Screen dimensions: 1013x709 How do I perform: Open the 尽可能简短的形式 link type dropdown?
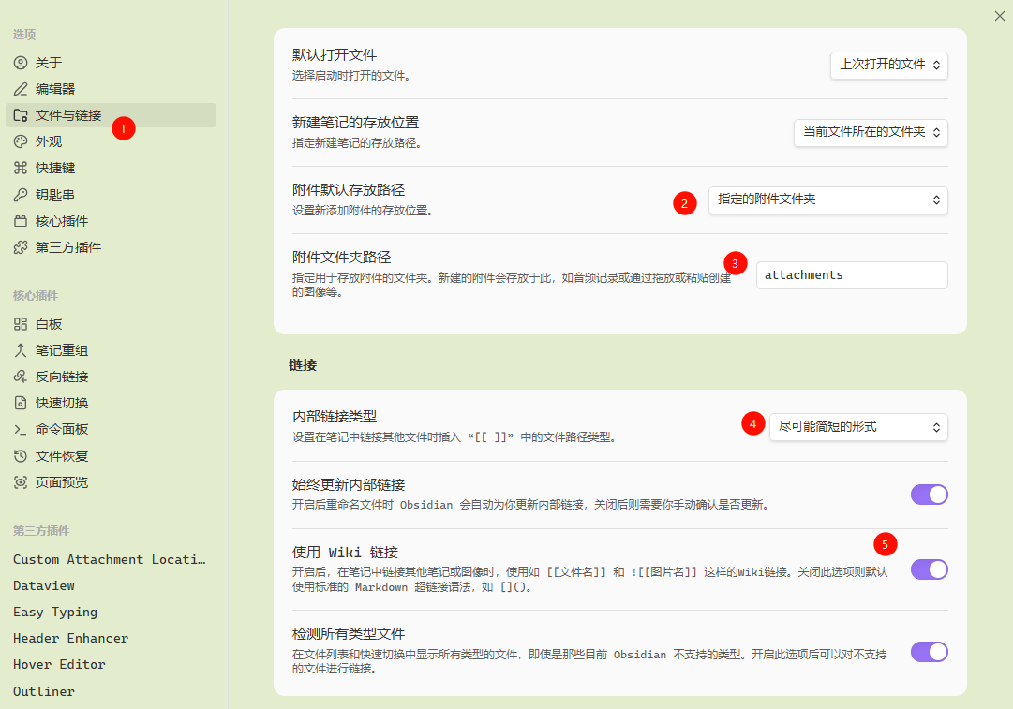click(858, 427)
